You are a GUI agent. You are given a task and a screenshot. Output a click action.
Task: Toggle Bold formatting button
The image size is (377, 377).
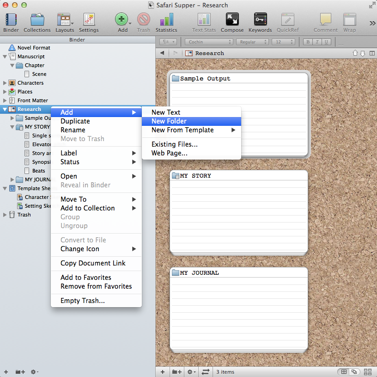click(x=308, y=42)
